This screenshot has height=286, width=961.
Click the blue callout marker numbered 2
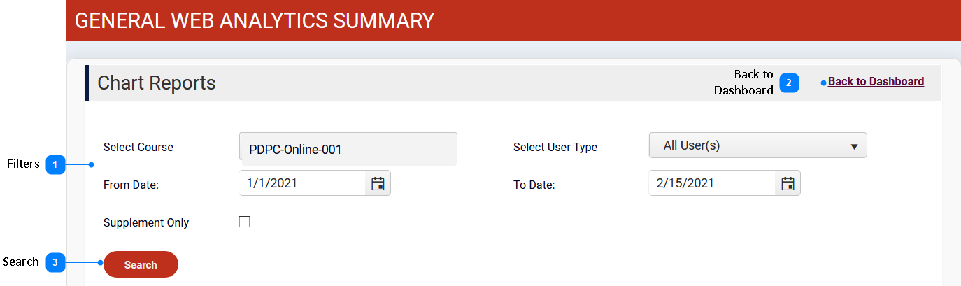click(789, 83)
